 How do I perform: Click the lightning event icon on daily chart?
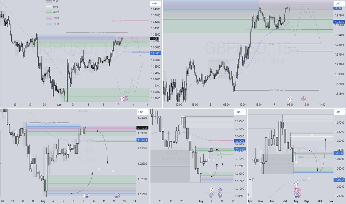pyautogui.click(x=212, y=190)
